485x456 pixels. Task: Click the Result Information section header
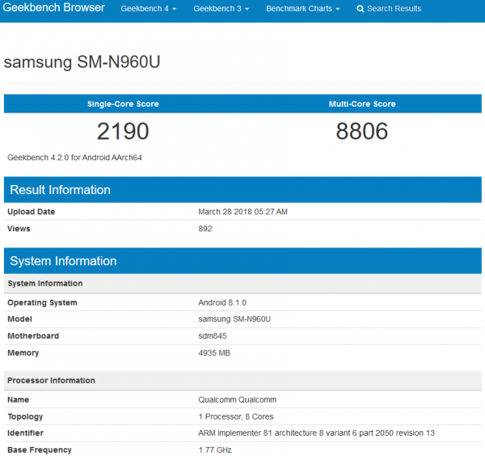(242, 190)
